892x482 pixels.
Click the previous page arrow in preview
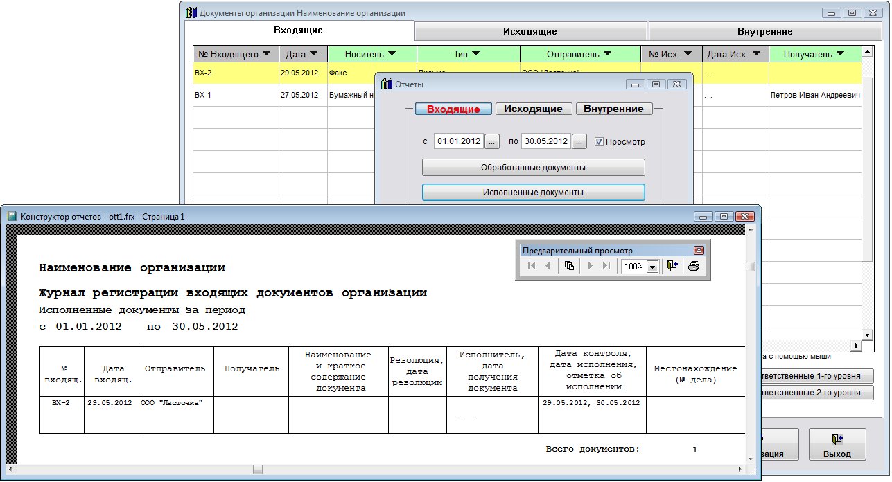pyautogui.click(x=548, y=266)
